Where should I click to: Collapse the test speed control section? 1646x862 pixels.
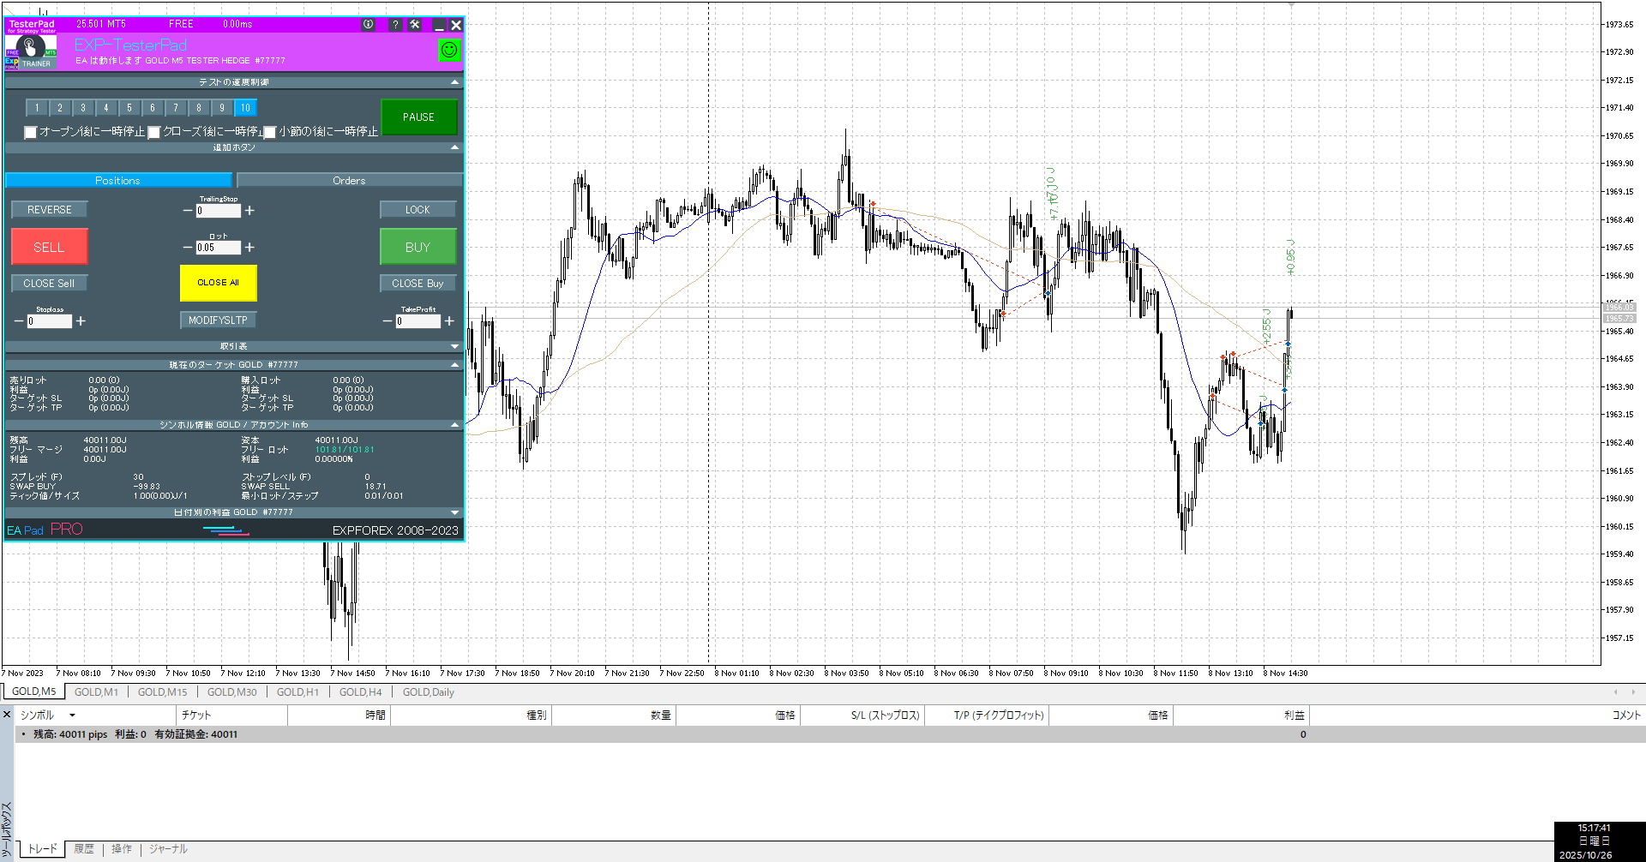tap(454, 82)
